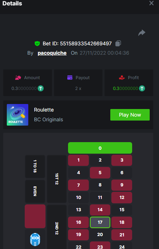The height and width of the screenshot is (249, 159).
Task: Open the Roulette game thumbnail
Action: pos(18,115)
